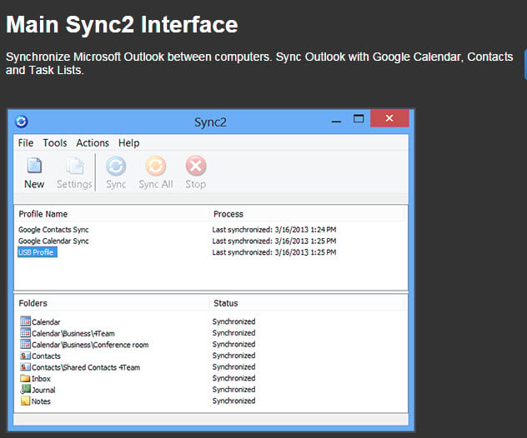Click Synchronized status of Journal row
This screenshot has height=438, width=527.
234,390
